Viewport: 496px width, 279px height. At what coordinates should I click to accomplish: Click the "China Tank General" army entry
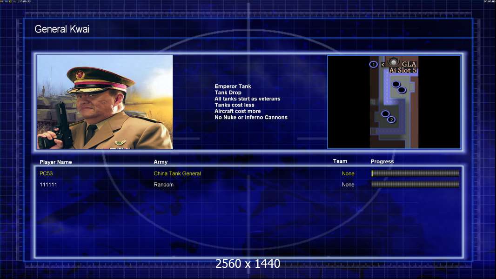point(177,173)
